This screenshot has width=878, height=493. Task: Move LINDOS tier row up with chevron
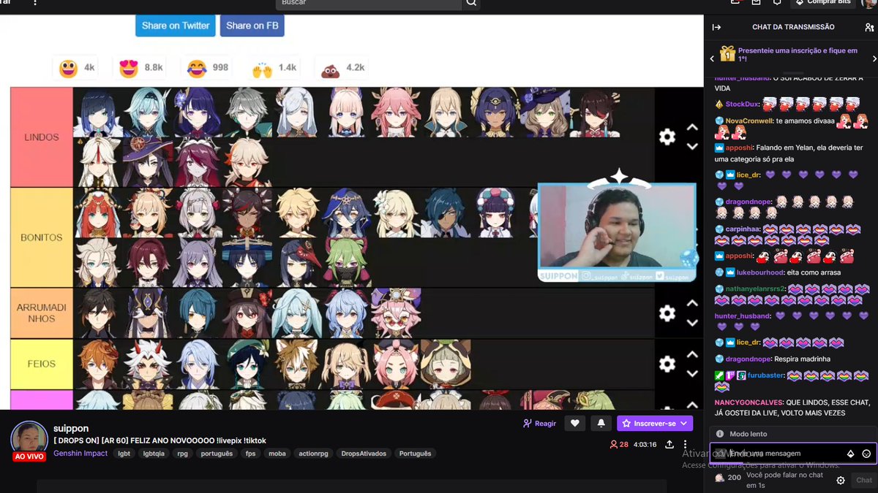[x=691, y=127]
